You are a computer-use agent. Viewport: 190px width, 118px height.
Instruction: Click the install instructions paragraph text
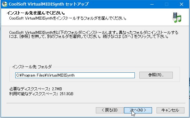(x=94, y=35)
